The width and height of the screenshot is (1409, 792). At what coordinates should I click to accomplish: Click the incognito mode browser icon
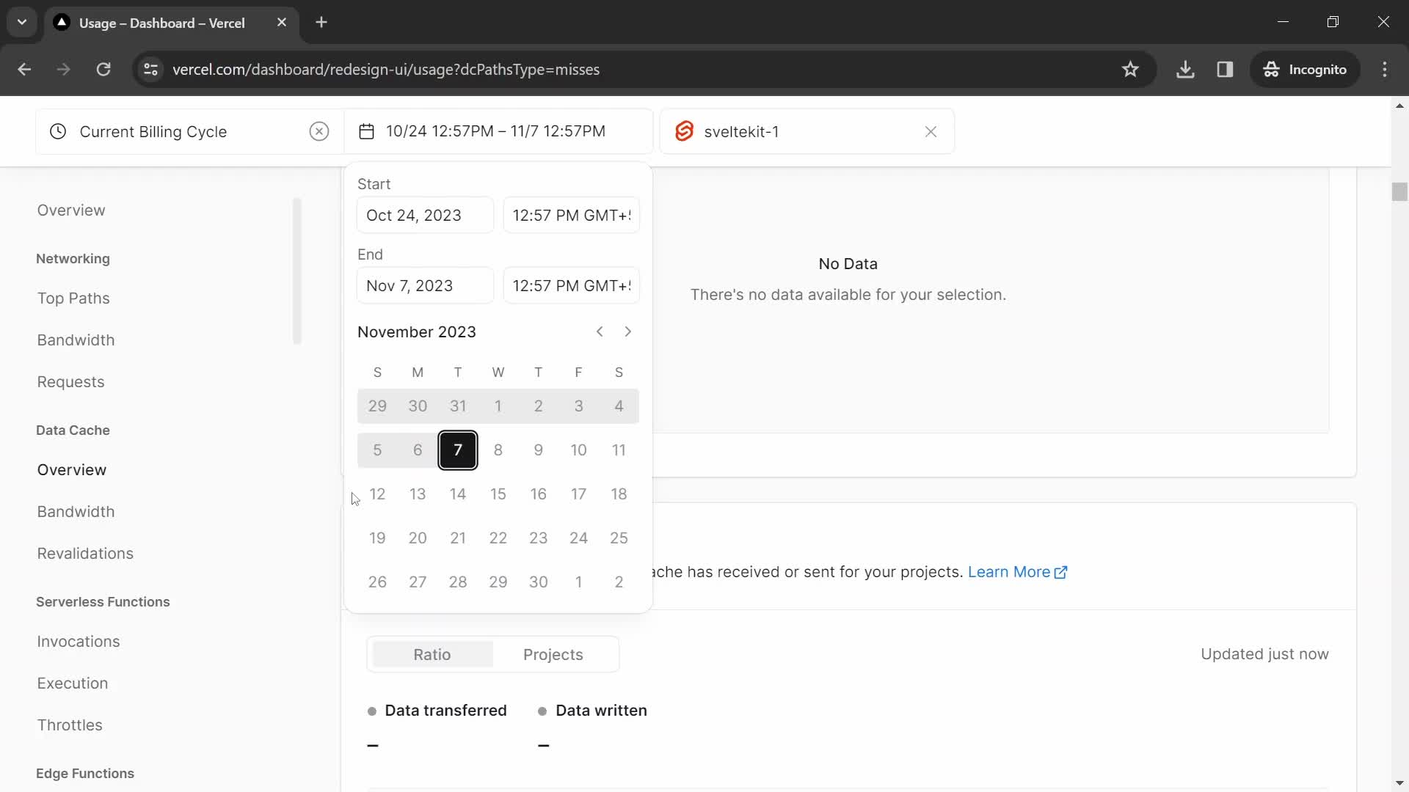(x=1272, y=69)
